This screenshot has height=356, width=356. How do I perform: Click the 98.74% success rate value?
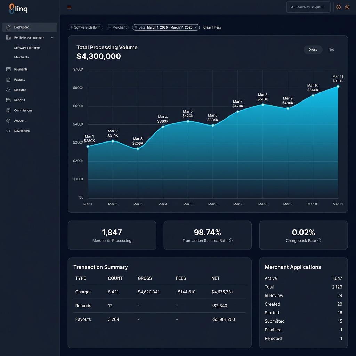pos(208,232)
